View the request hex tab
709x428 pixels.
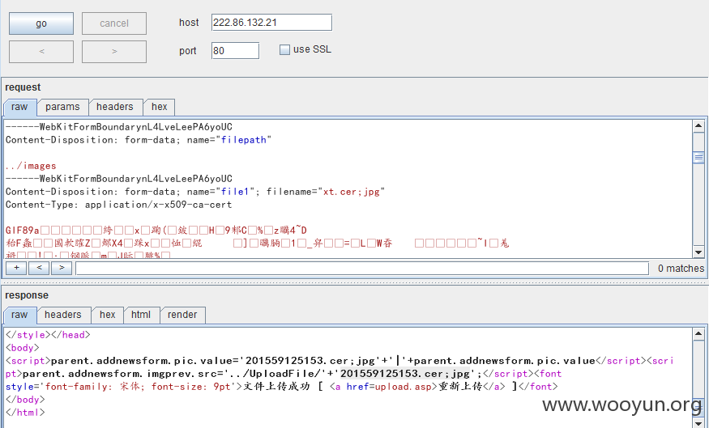159,107
